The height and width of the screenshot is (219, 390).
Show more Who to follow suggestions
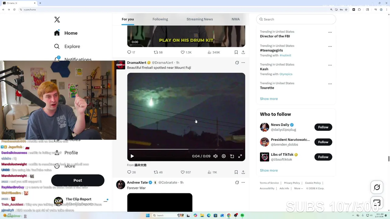click(x=269, y=170)
